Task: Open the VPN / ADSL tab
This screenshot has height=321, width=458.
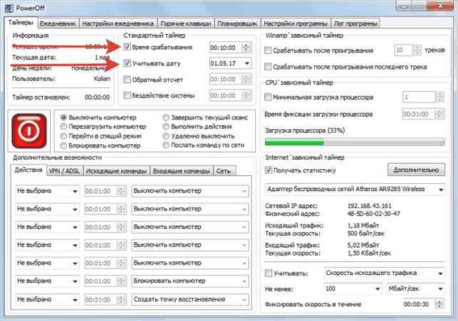Action: click(64, 171)
